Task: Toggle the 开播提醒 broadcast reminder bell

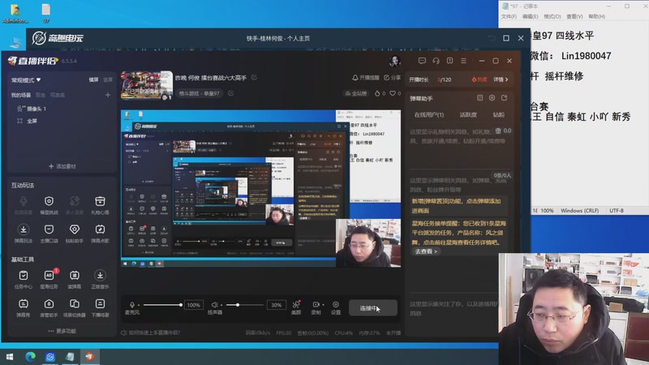Action: pos(366,77)
